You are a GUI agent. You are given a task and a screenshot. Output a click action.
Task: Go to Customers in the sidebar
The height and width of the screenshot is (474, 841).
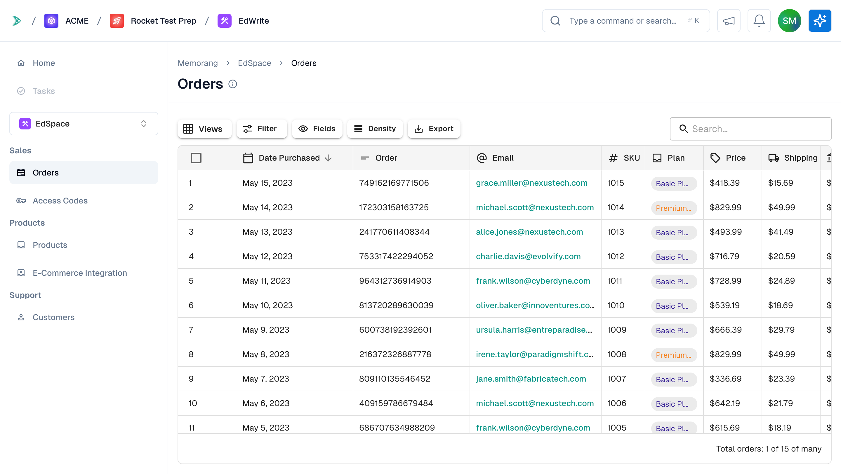(84, 317)
